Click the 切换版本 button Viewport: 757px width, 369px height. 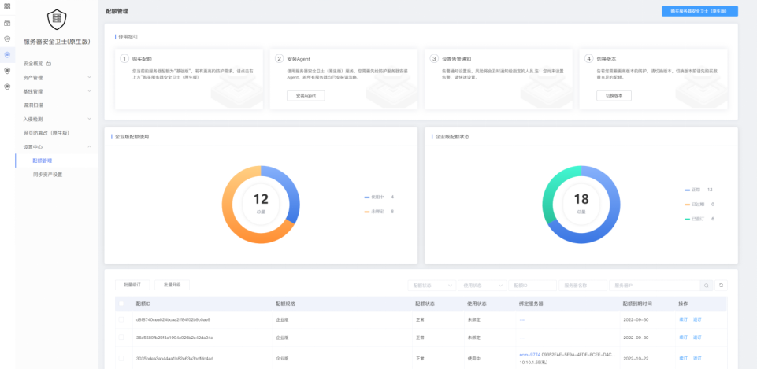(614, 95)
